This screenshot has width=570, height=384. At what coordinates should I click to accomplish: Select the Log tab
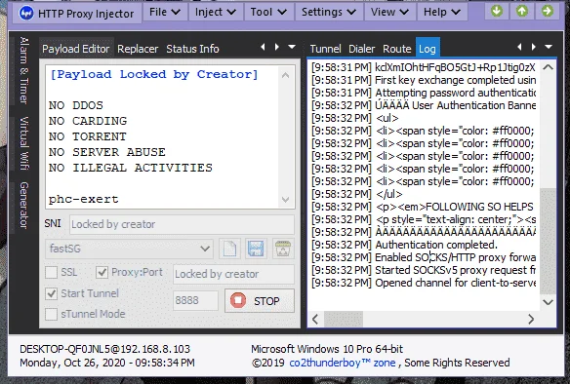[x=427, y=49]
